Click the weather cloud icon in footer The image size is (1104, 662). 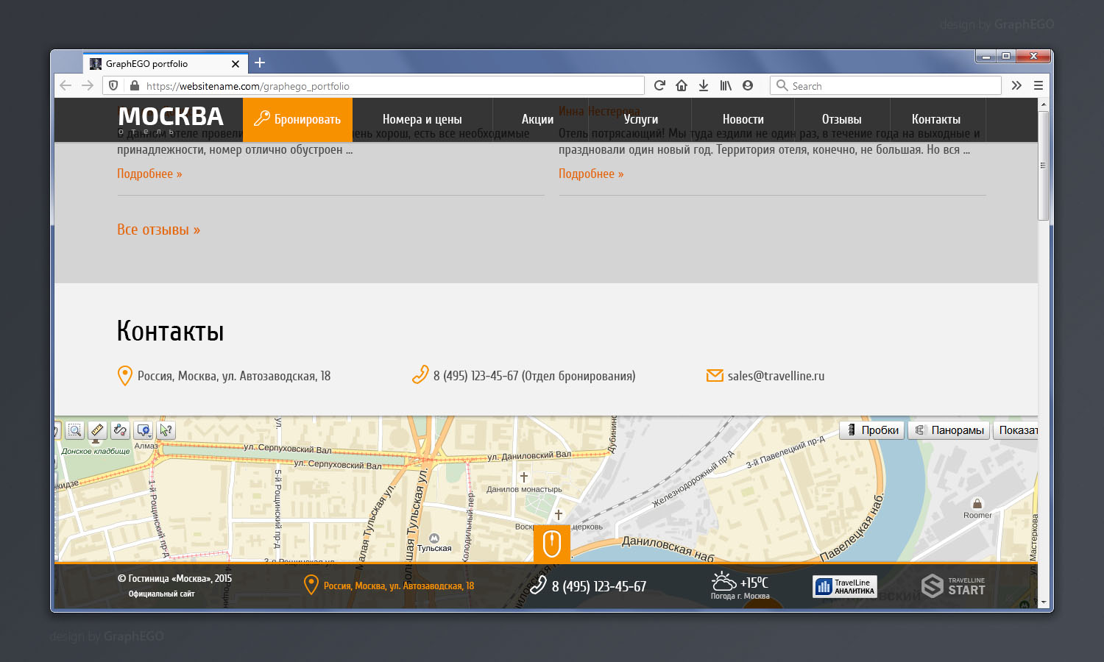(723, 581)
